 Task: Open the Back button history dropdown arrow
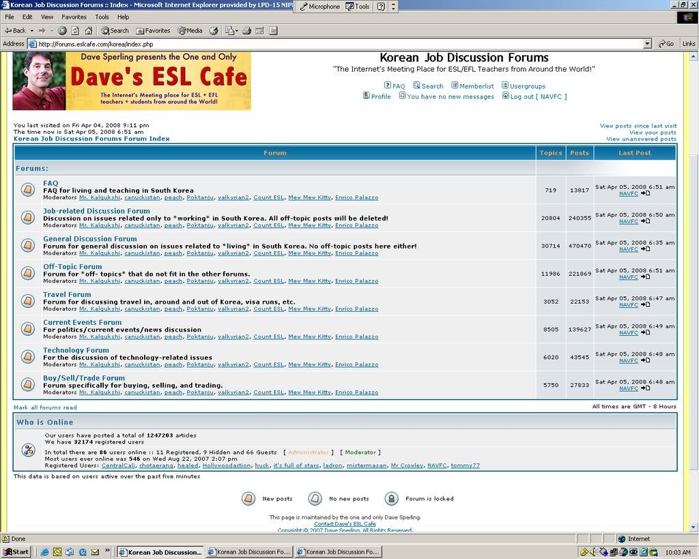coord(31,31)
